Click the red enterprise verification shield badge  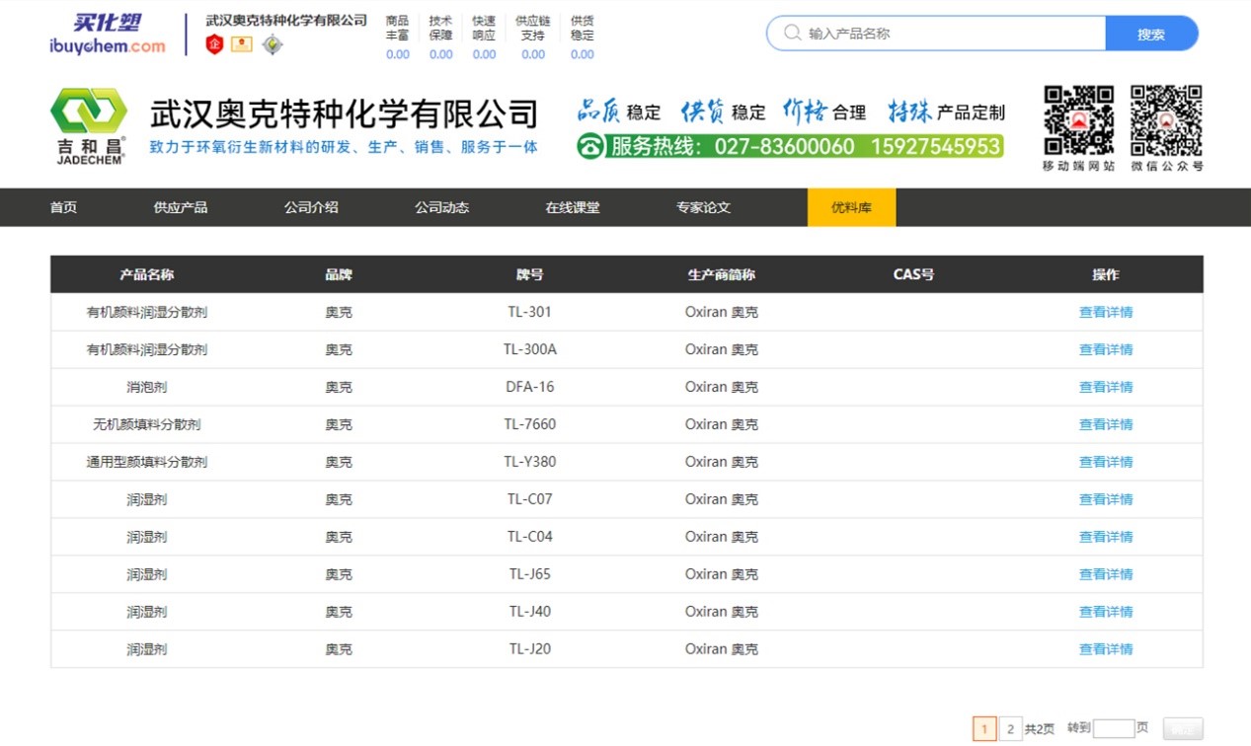(214, 44)
